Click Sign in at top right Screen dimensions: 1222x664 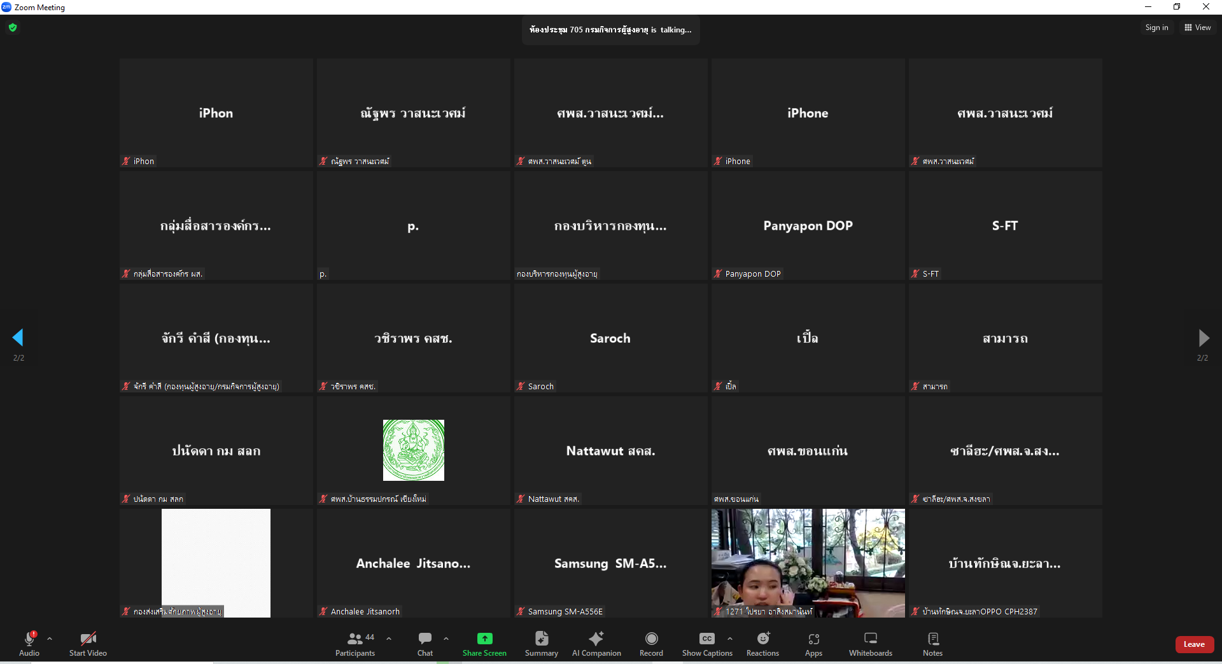pyautogui.click(x=1156, y=27)
